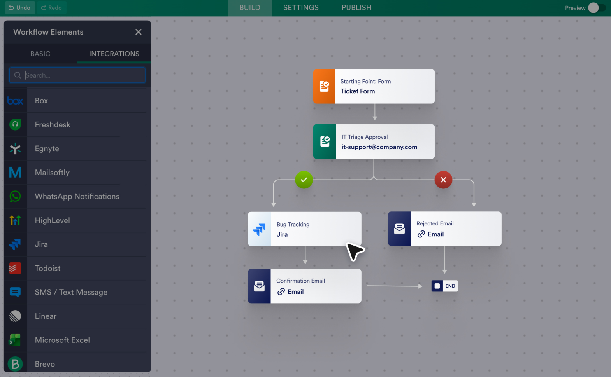
Task: Click the red reject X branch marker
Action: point(443,180)
